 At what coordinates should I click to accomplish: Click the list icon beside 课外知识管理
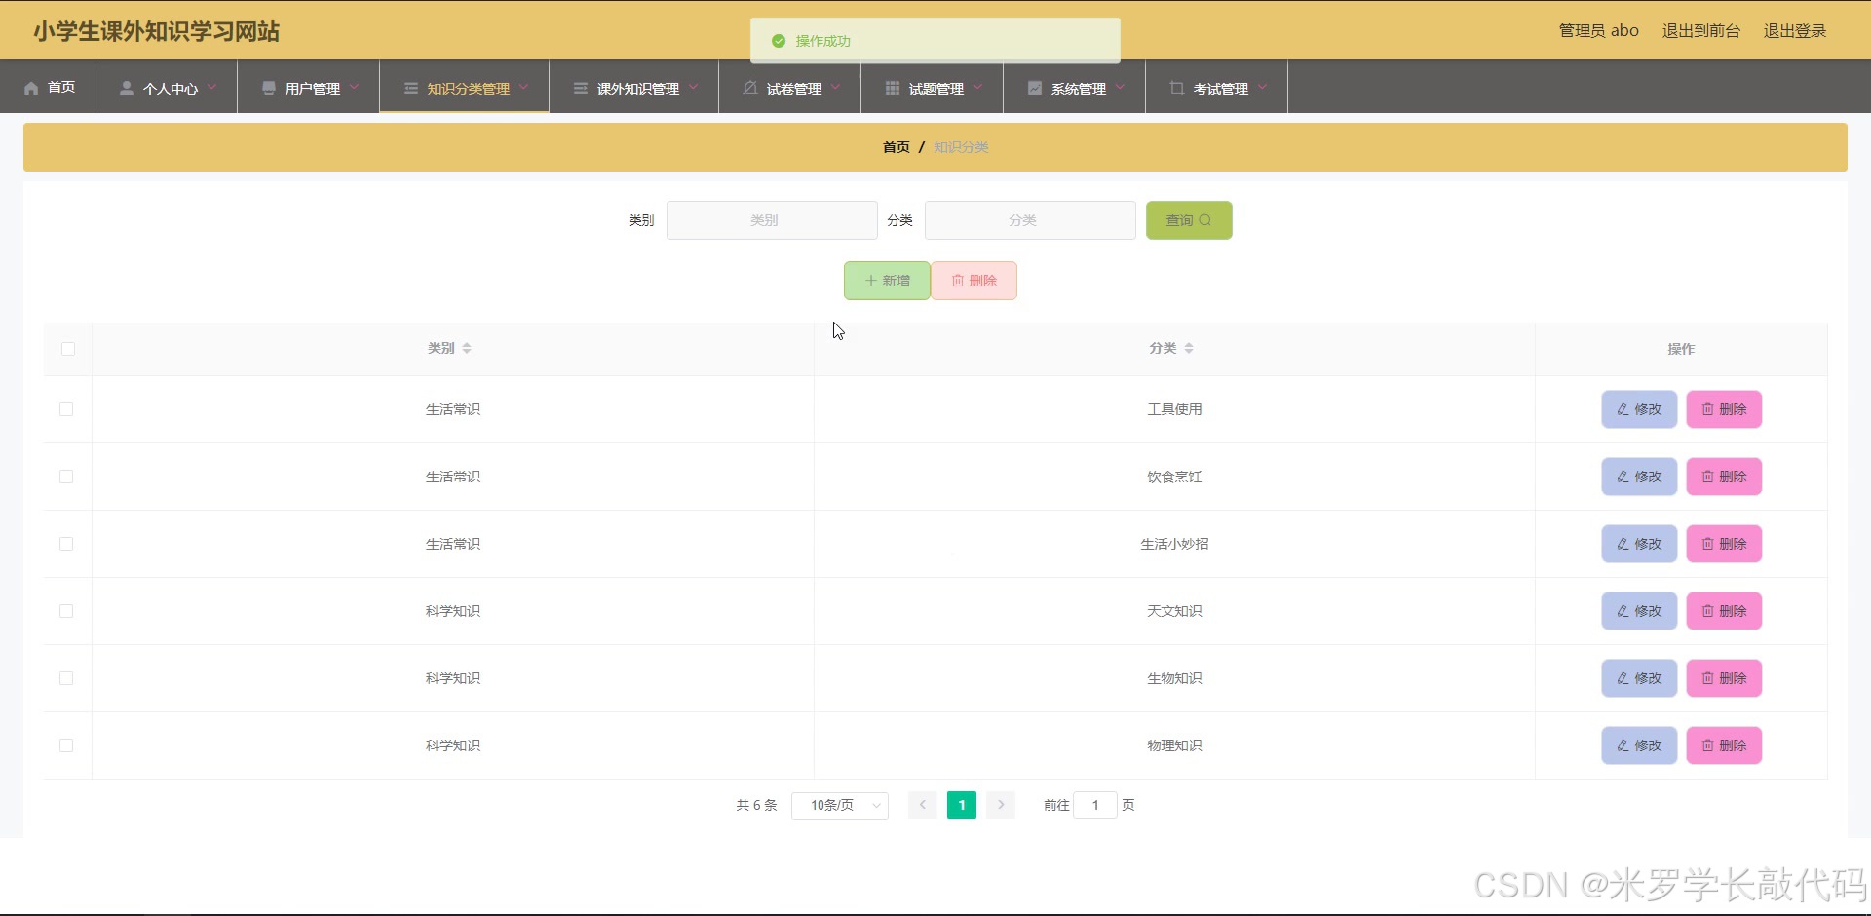tap(581, 88)
